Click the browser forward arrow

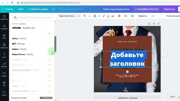tap(7, 3)
